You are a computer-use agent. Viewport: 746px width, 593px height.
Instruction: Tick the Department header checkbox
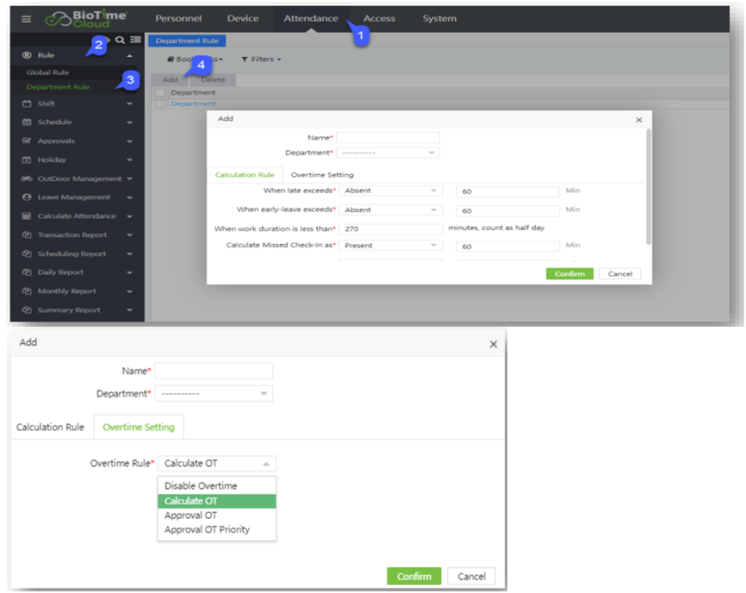click(159, 92)
